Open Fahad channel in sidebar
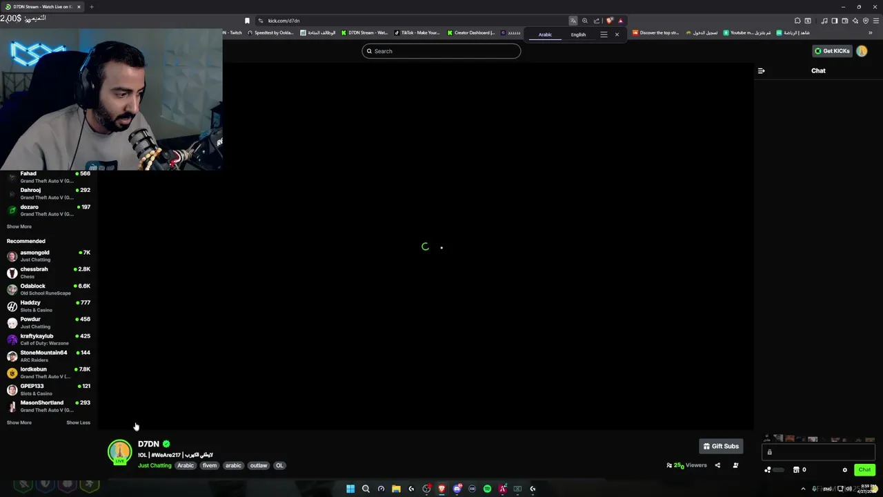This screenshot has height=497, width=883. pyautogui.click(x=48, y=177)
